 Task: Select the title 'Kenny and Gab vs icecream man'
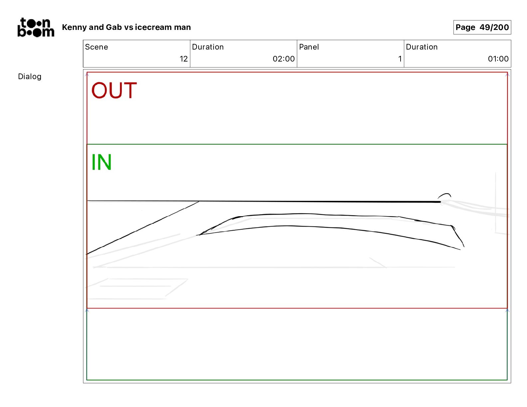click(x=126, y=27)
